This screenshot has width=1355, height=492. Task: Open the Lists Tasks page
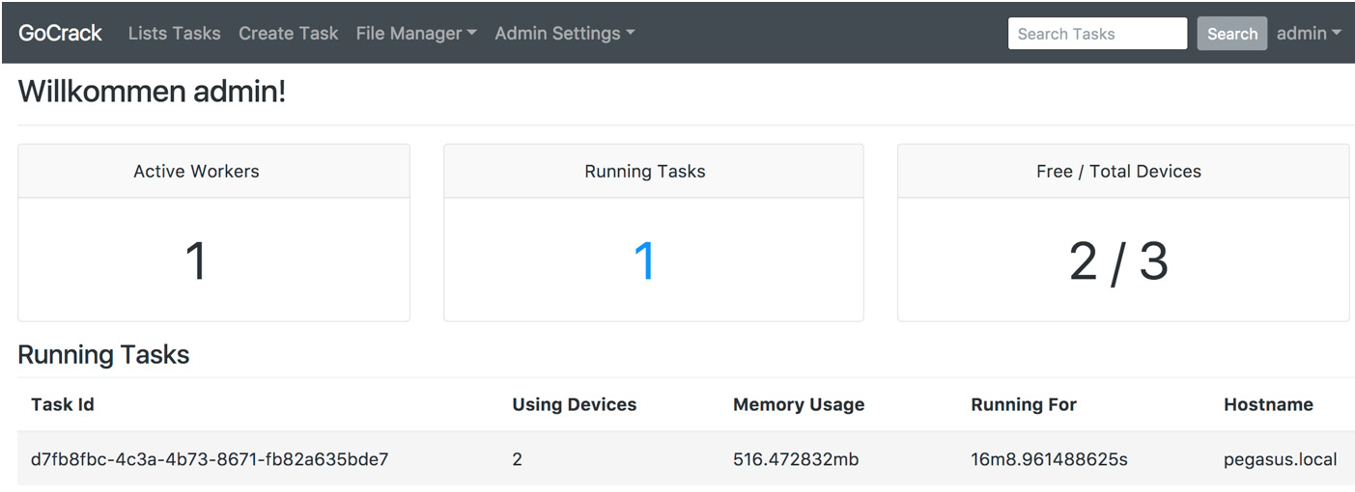tap(174, 33)
